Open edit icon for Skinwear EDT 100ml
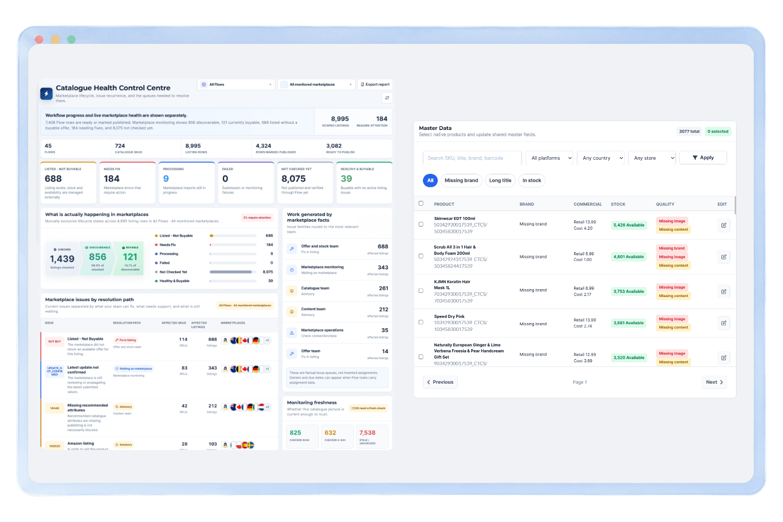This screenshot has height=522, width=783. tap(723, 225)
